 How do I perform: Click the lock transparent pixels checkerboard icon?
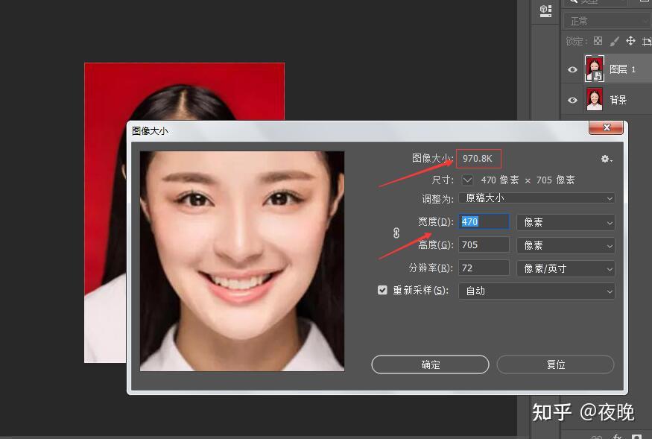tap(598, 41)
